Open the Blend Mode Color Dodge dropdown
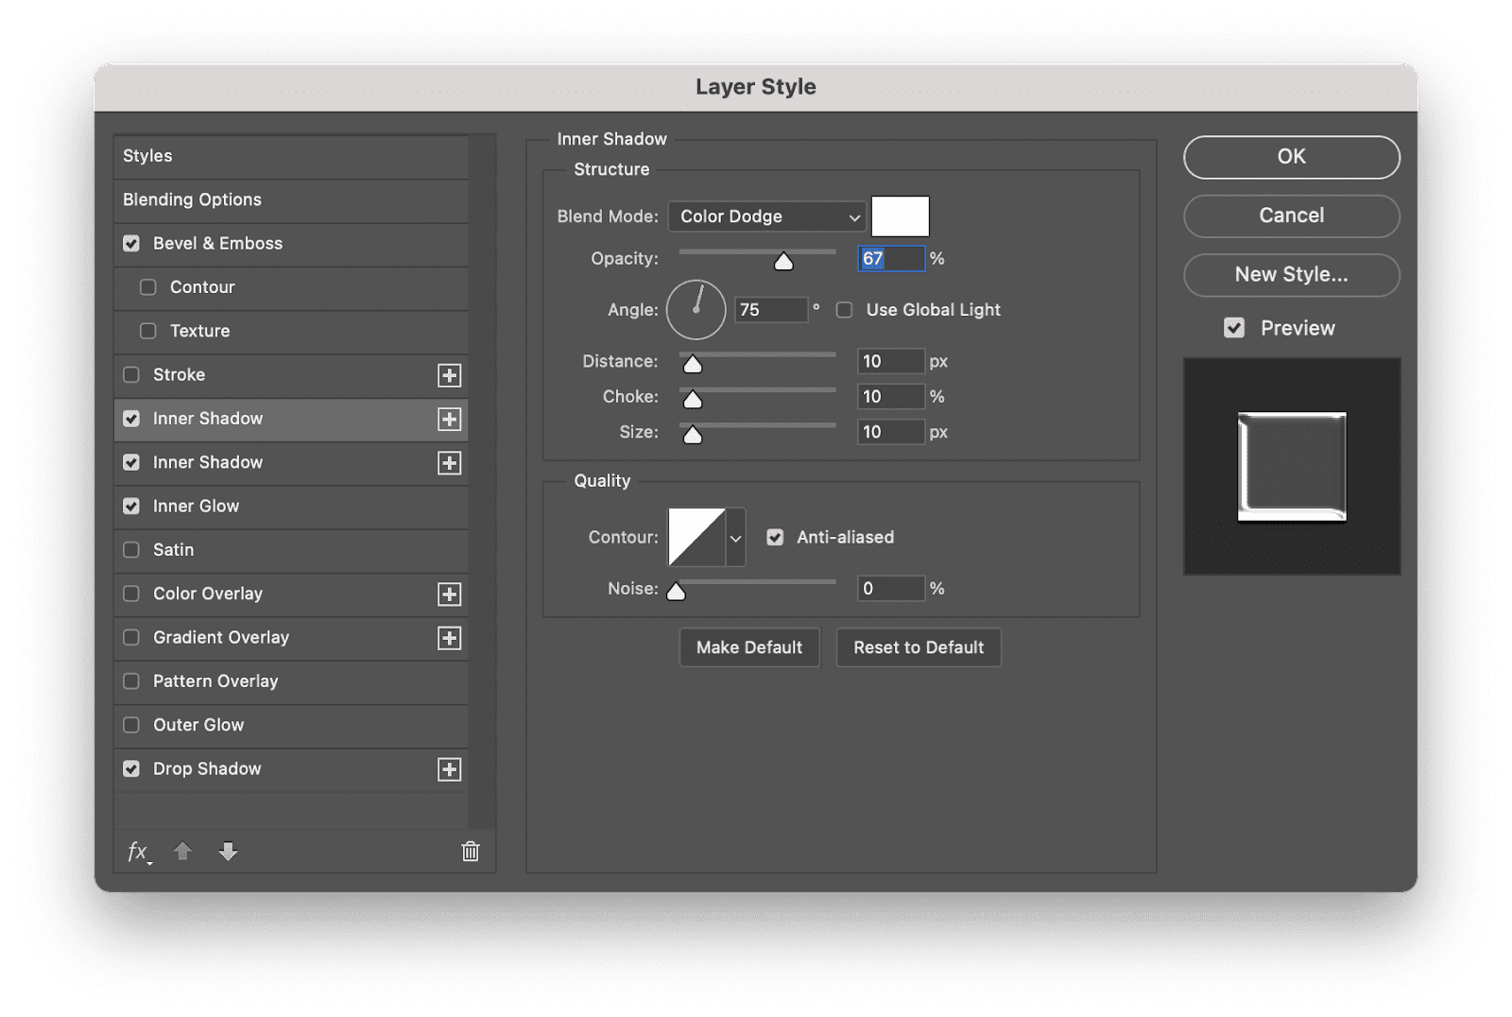This screenshot has height=1017, width=1512. [766, 216]
